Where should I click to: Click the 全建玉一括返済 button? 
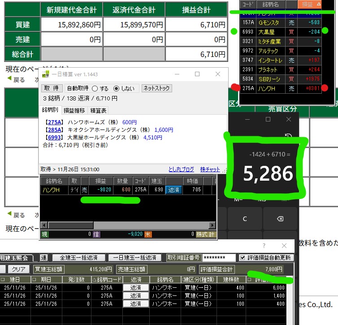78,258
